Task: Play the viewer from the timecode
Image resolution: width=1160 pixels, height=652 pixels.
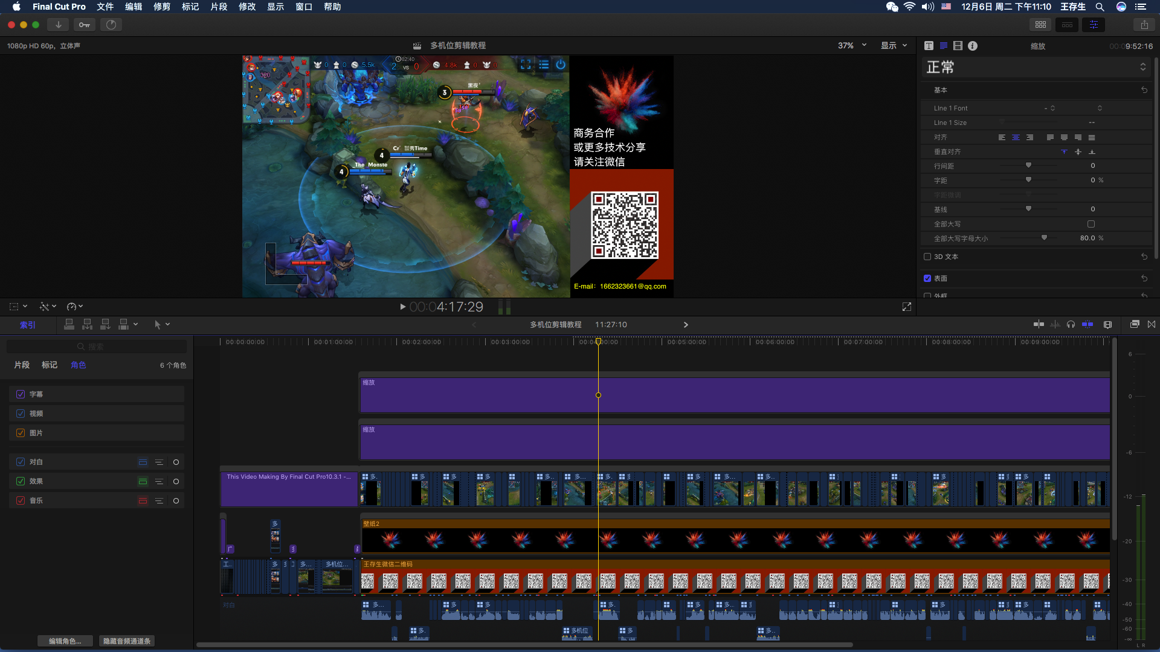Action: click(403, 307)
